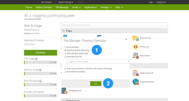This screenshot has width=189, height=101.
Task: Open the account user dropdown
Action: (161, 2)
